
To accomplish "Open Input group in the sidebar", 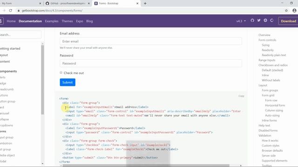I will point(7,137).
